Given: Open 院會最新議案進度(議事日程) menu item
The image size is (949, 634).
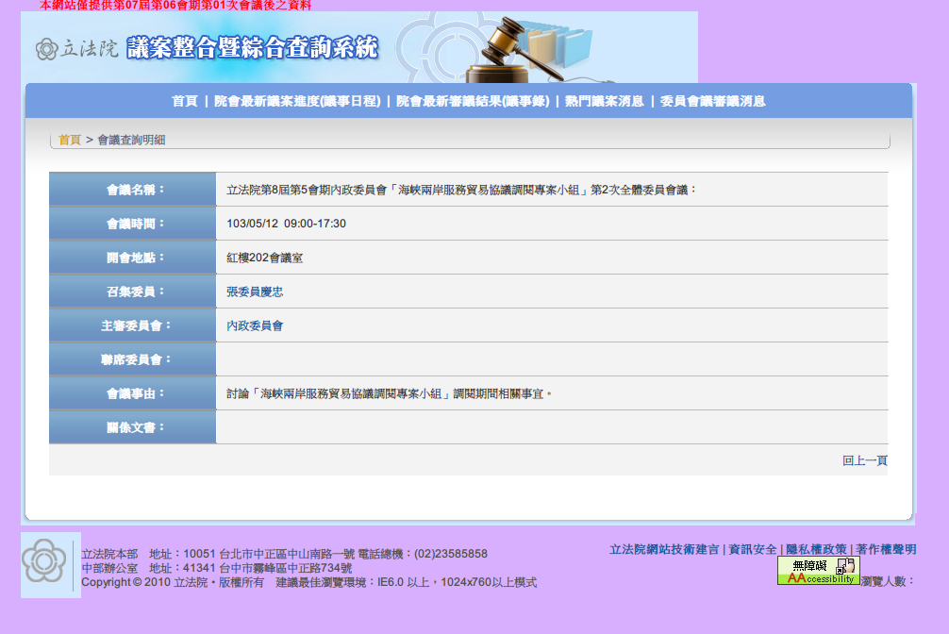Looking at the screenshot, I should (297, 101).
